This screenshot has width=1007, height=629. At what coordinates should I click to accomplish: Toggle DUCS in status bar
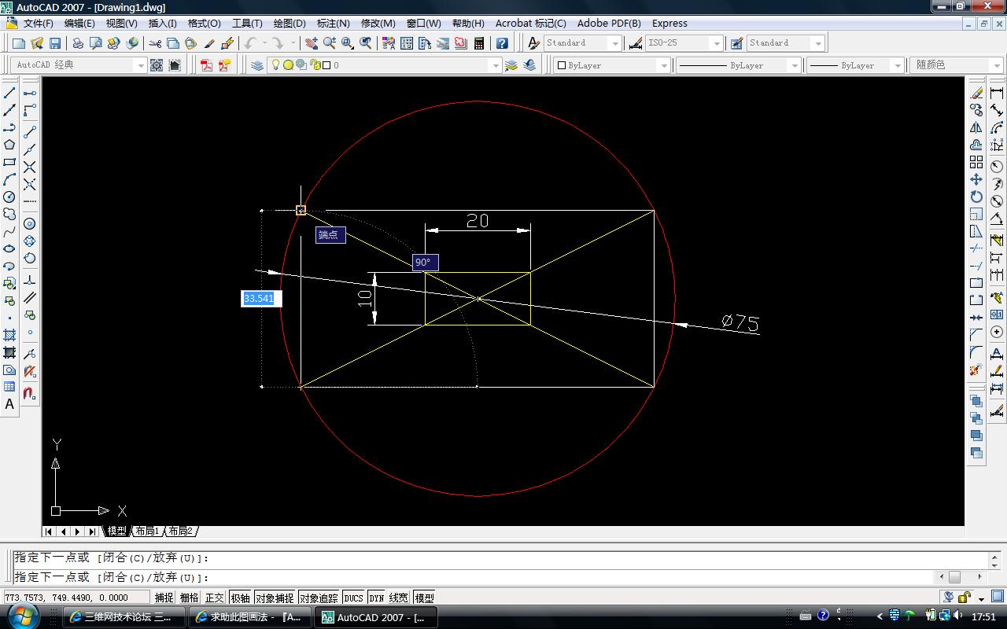(353, 598)
